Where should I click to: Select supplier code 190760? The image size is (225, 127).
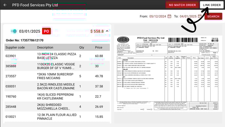[11, 96]
